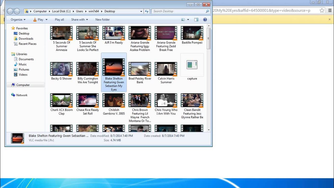Navigate to Computer in address bar
The width and height of the screenshot is (334, 188).
[40, 11]
